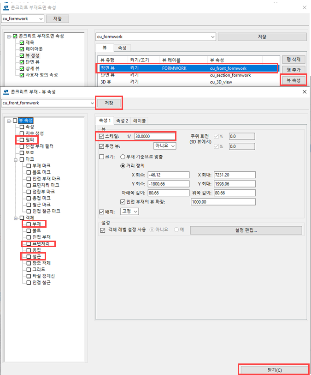Open the wide cu_formwork dropdown in the view-creation panel
311x375 pixels.
[x=213, y=37]
